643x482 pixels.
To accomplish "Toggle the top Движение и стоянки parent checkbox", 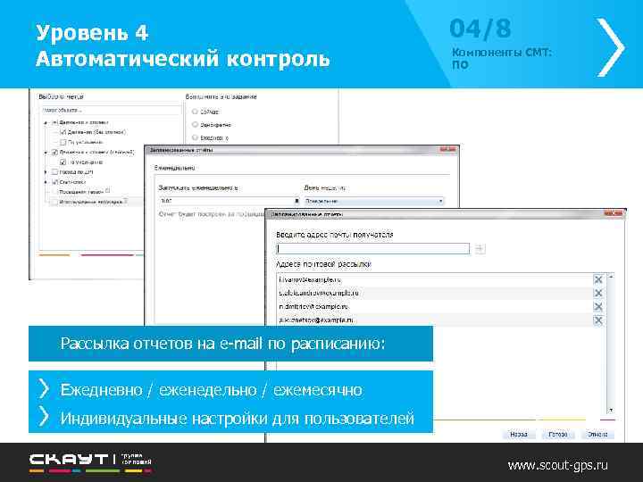I will pyautogui.click(x=54, y=122).
